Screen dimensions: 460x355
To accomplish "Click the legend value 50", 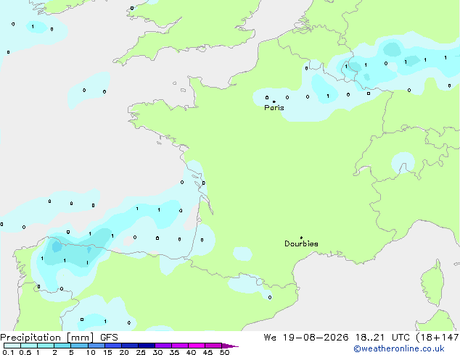I will 224,352.
